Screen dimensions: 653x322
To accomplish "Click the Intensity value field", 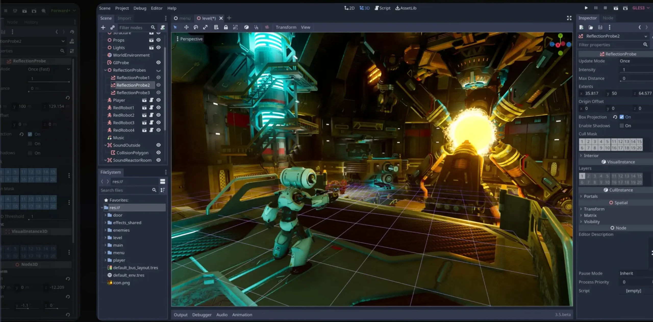I will pyautogui.click(x=636, y=70).
